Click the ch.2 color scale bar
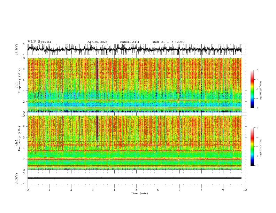The image size is (276, 213). tap(252, 147)
